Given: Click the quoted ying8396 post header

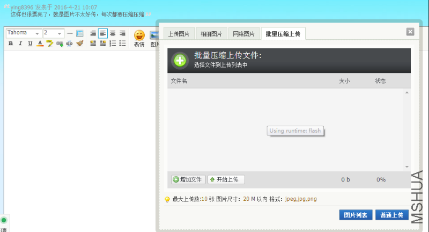Looking at the screenshot, I should (54, 8).
